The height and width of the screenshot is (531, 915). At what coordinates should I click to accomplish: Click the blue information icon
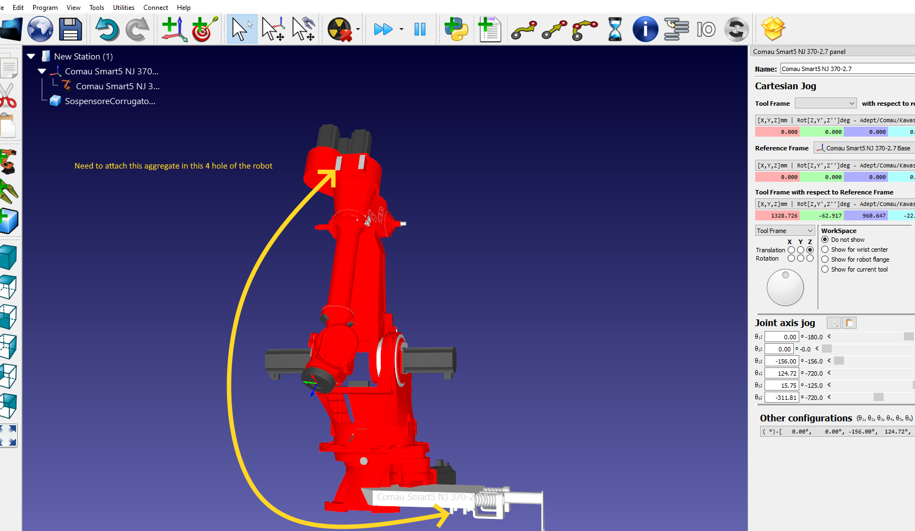(x=645, y=29)
